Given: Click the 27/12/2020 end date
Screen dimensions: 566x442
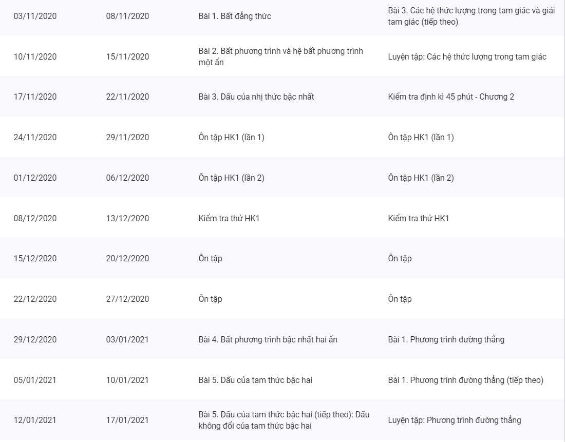Looking at the screenshot, I should (x=127, y=299).
